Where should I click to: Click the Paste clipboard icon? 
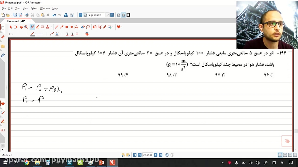coord(43,15)
